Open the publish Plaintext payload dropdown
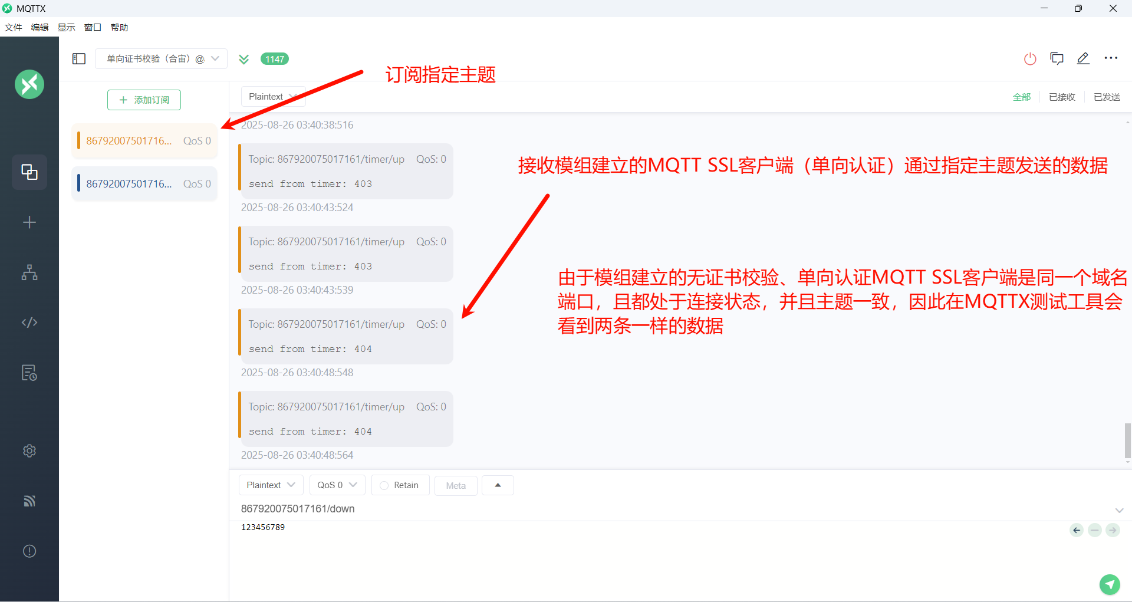 coord(271,485)
